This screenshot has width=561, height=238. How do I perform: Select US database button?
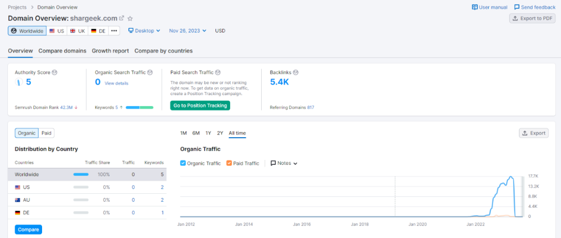coord(57,31)
